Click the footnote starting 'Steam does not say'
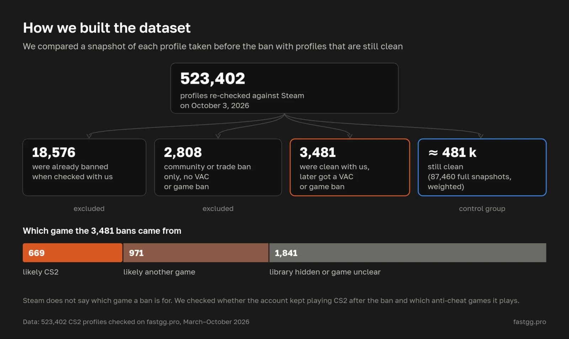 point(271,301)
